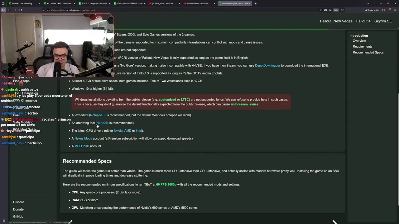Open a new browser tab
This screenshot has width=399, height=224.
[x=255, y=3]
